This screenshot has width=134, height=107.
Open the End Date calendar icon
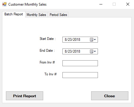[x=91, y=51]
